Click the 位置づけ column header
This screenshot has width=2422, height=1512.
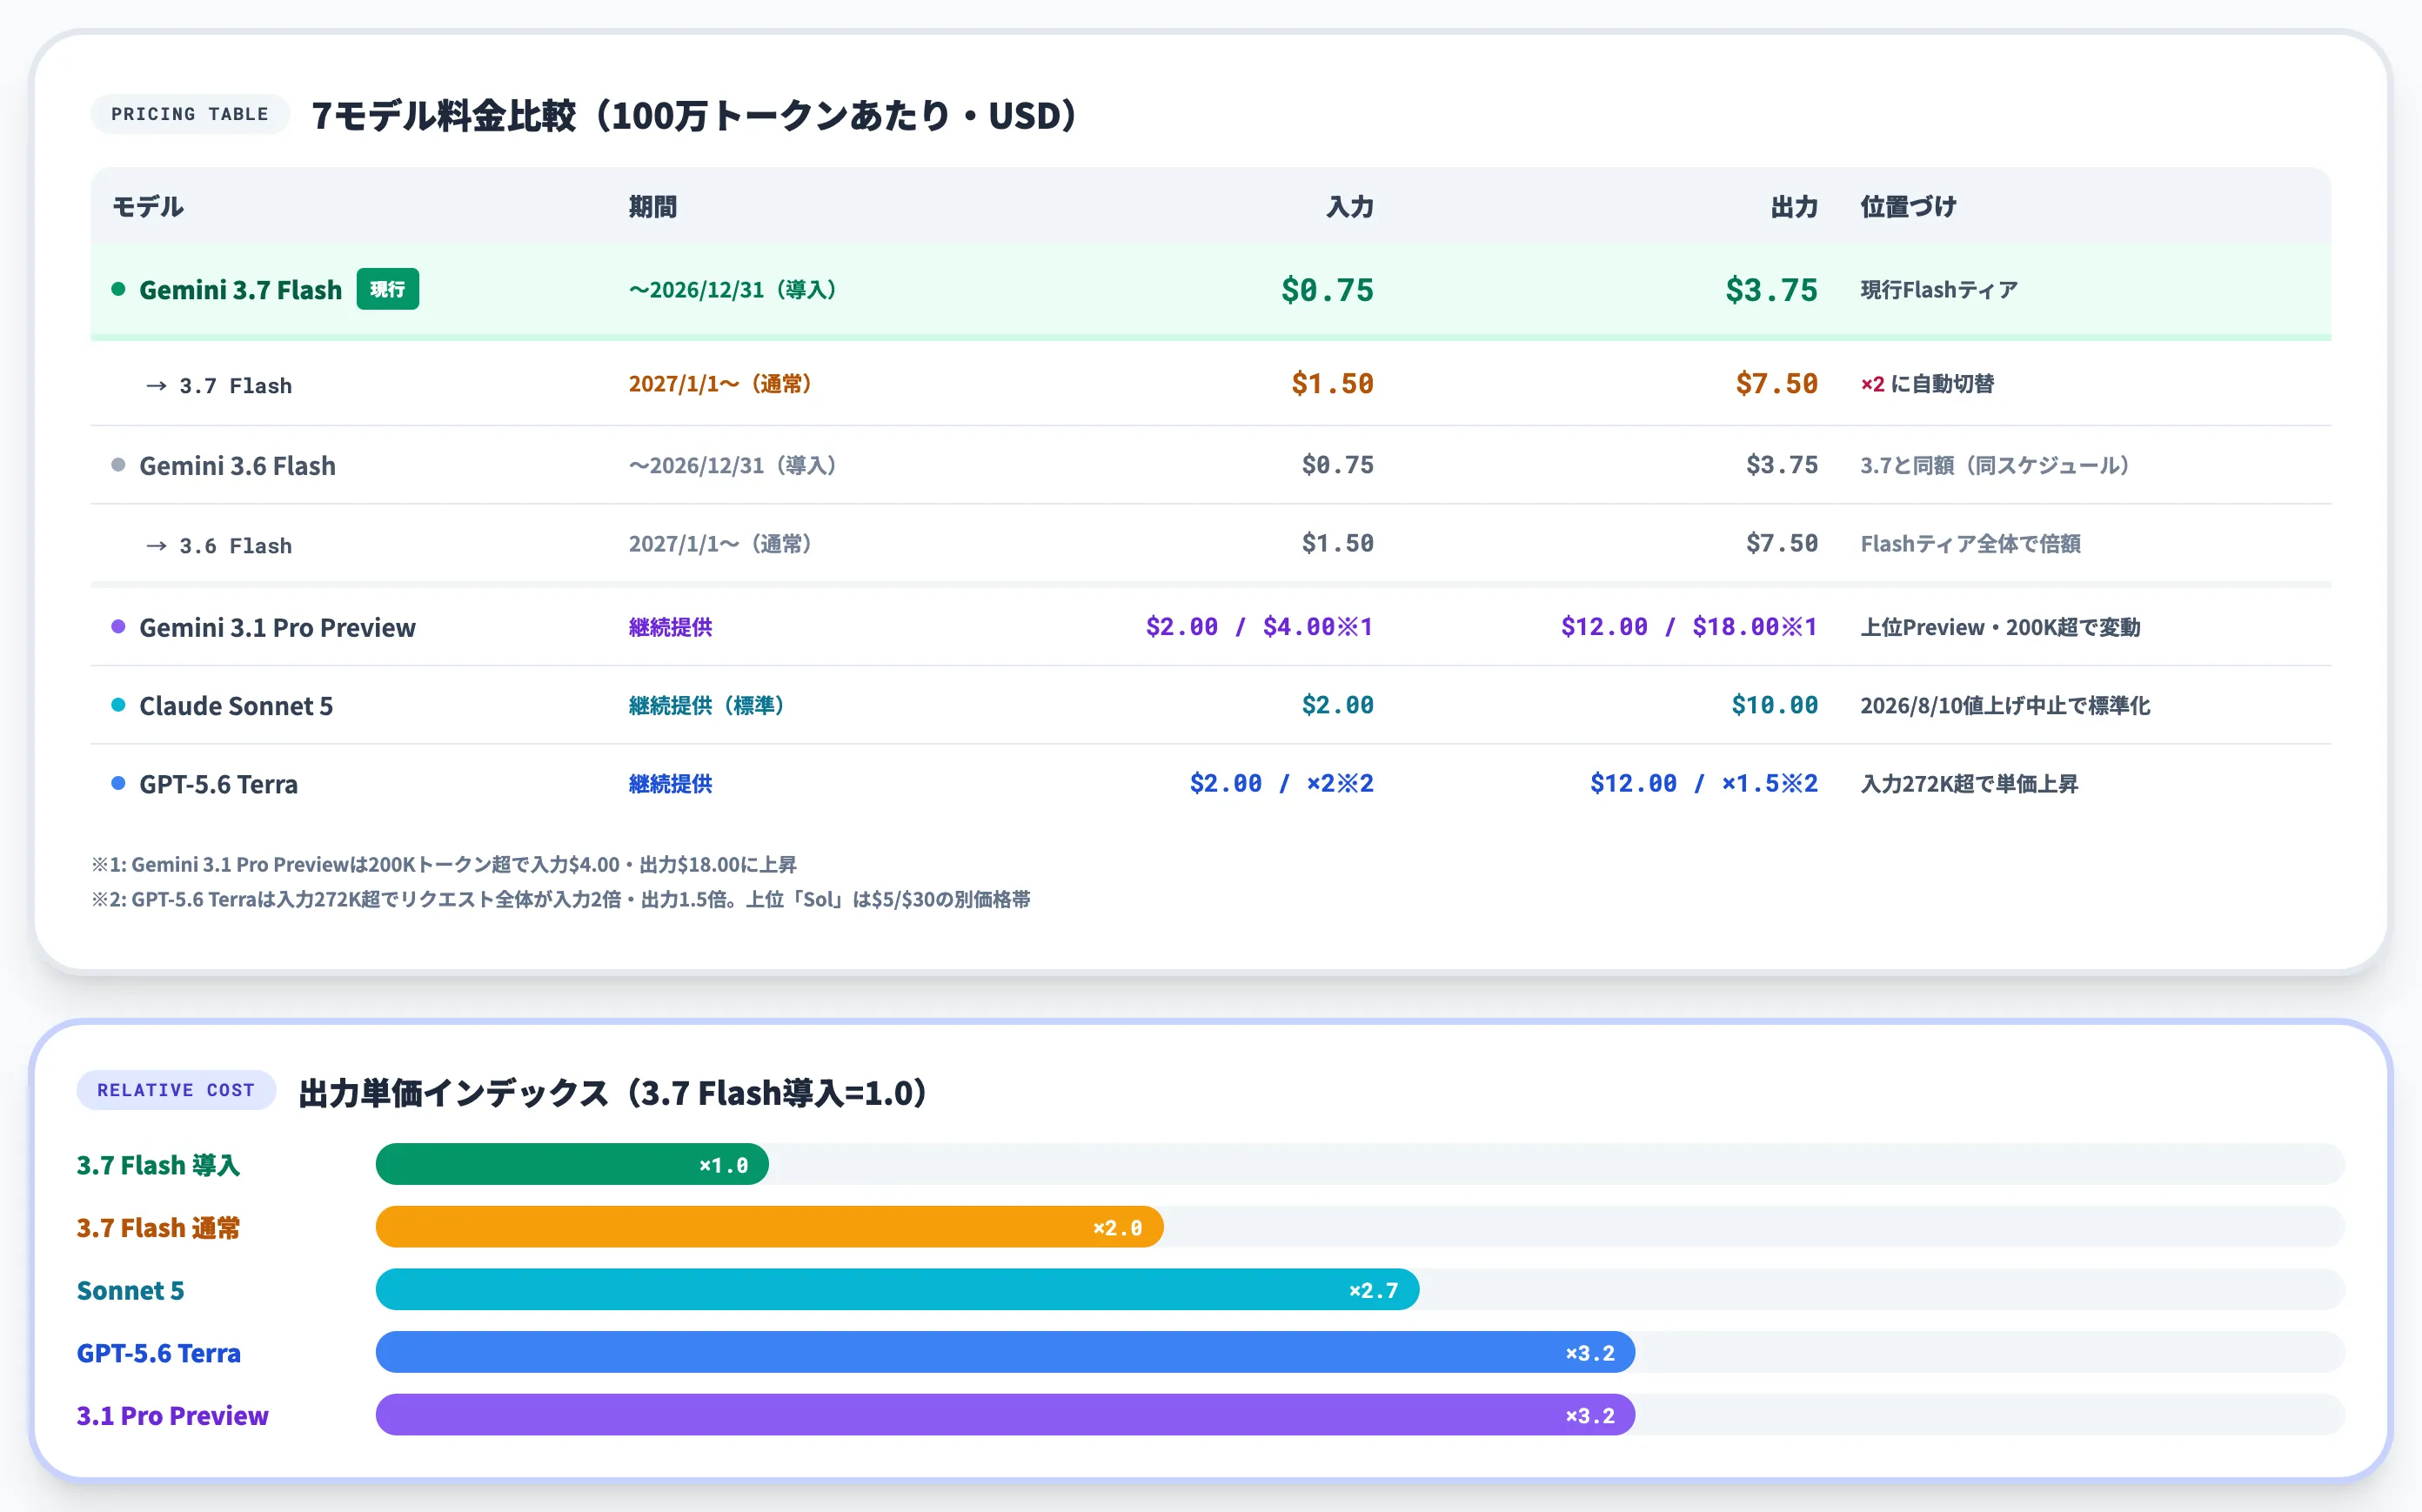(1908, 207)
